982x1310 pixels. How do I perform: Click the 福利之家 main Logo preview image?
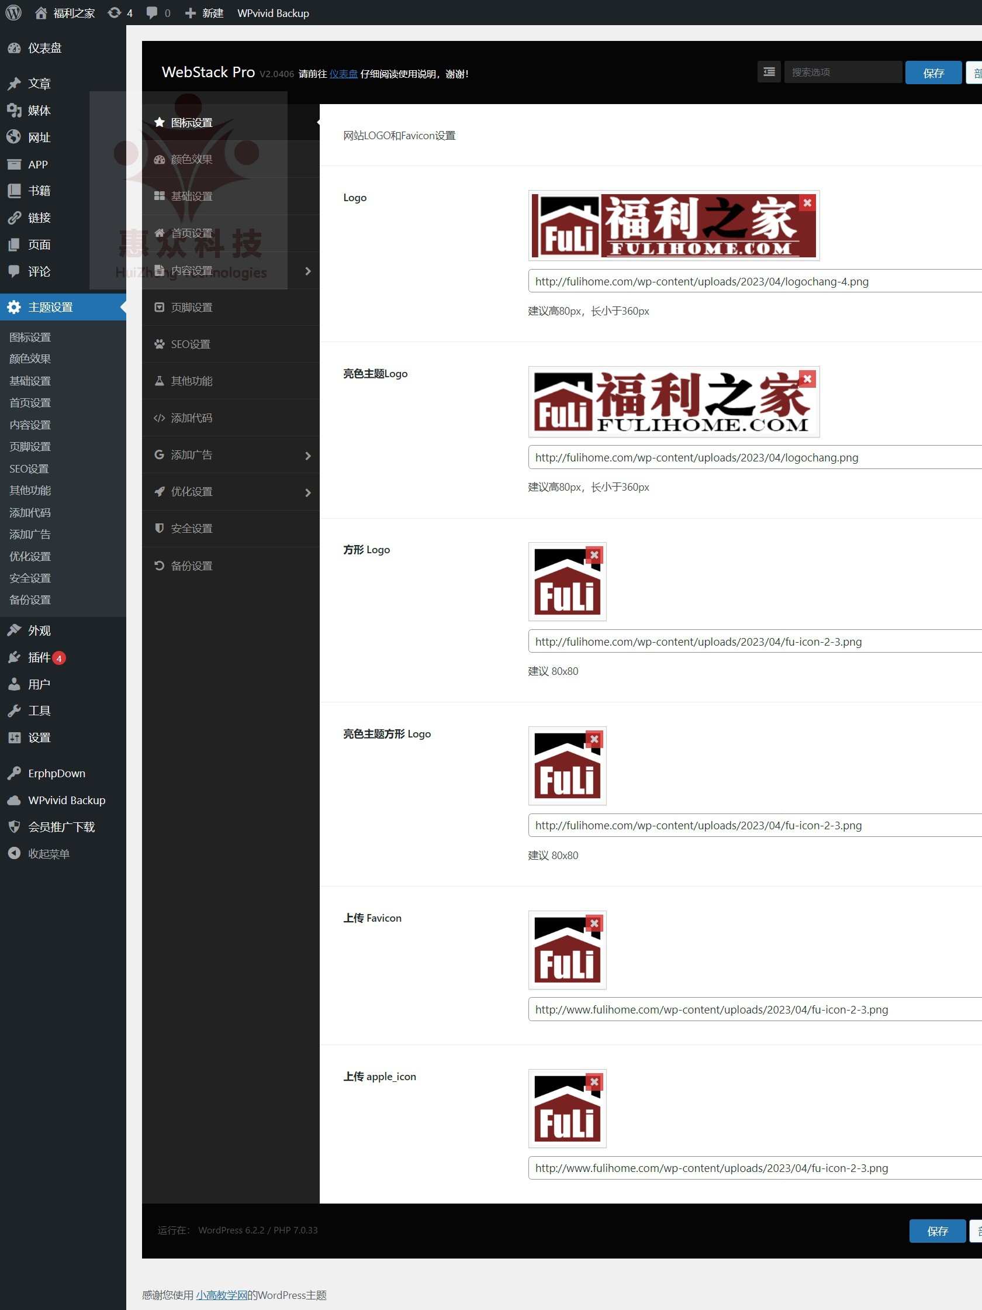[x=673, y=226]
